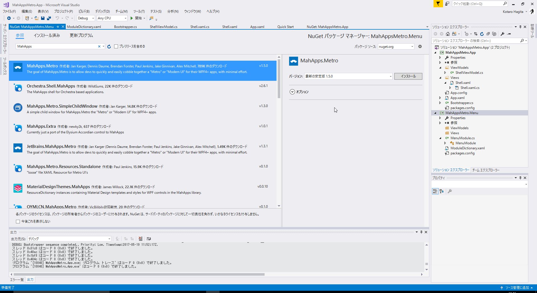The width and height of the screenshot is (537, 293).
Task: Expand the Options section in package details
Action: [x=292, y=92]
